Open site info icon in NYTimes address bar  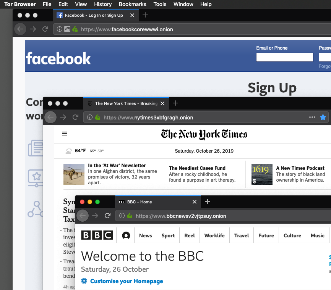[x=90, y=117]
